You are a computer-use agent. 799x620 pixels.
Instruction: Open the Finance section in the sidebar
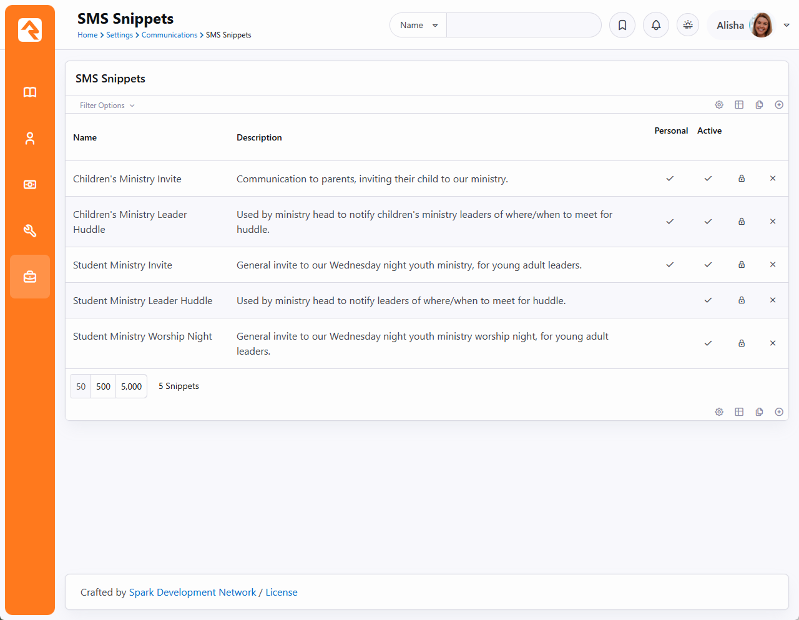click(30, 185)
